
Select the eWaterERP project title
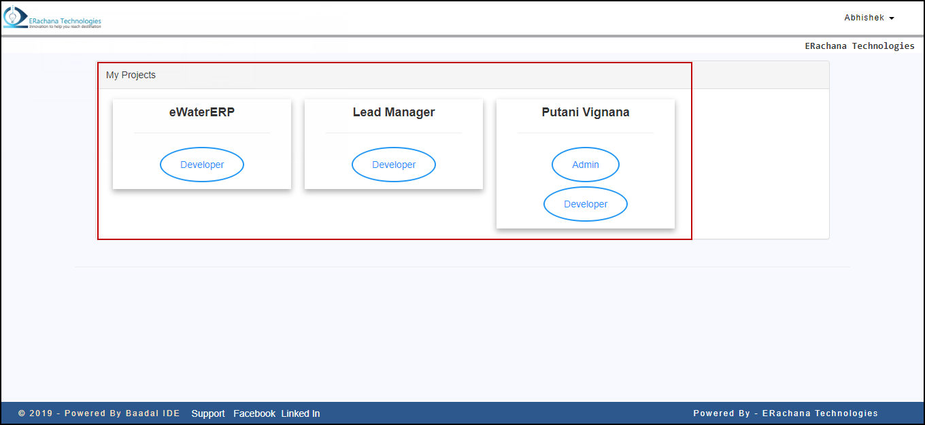202,112
